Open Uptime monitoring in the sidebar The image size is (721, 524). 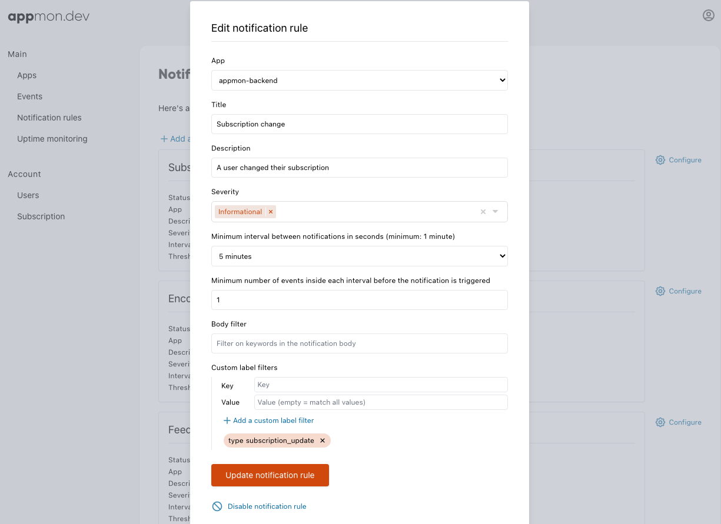pos(52,139)
